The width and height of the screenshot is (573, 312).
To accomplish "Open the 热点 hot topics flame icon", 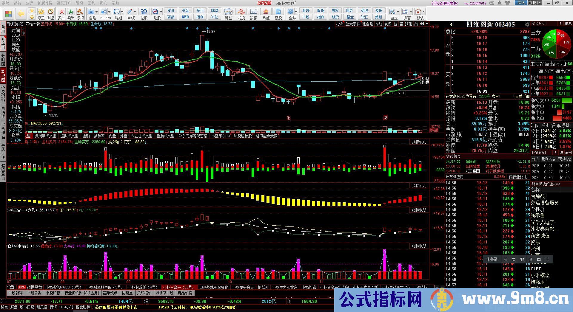I will click(x=266, y=12).
